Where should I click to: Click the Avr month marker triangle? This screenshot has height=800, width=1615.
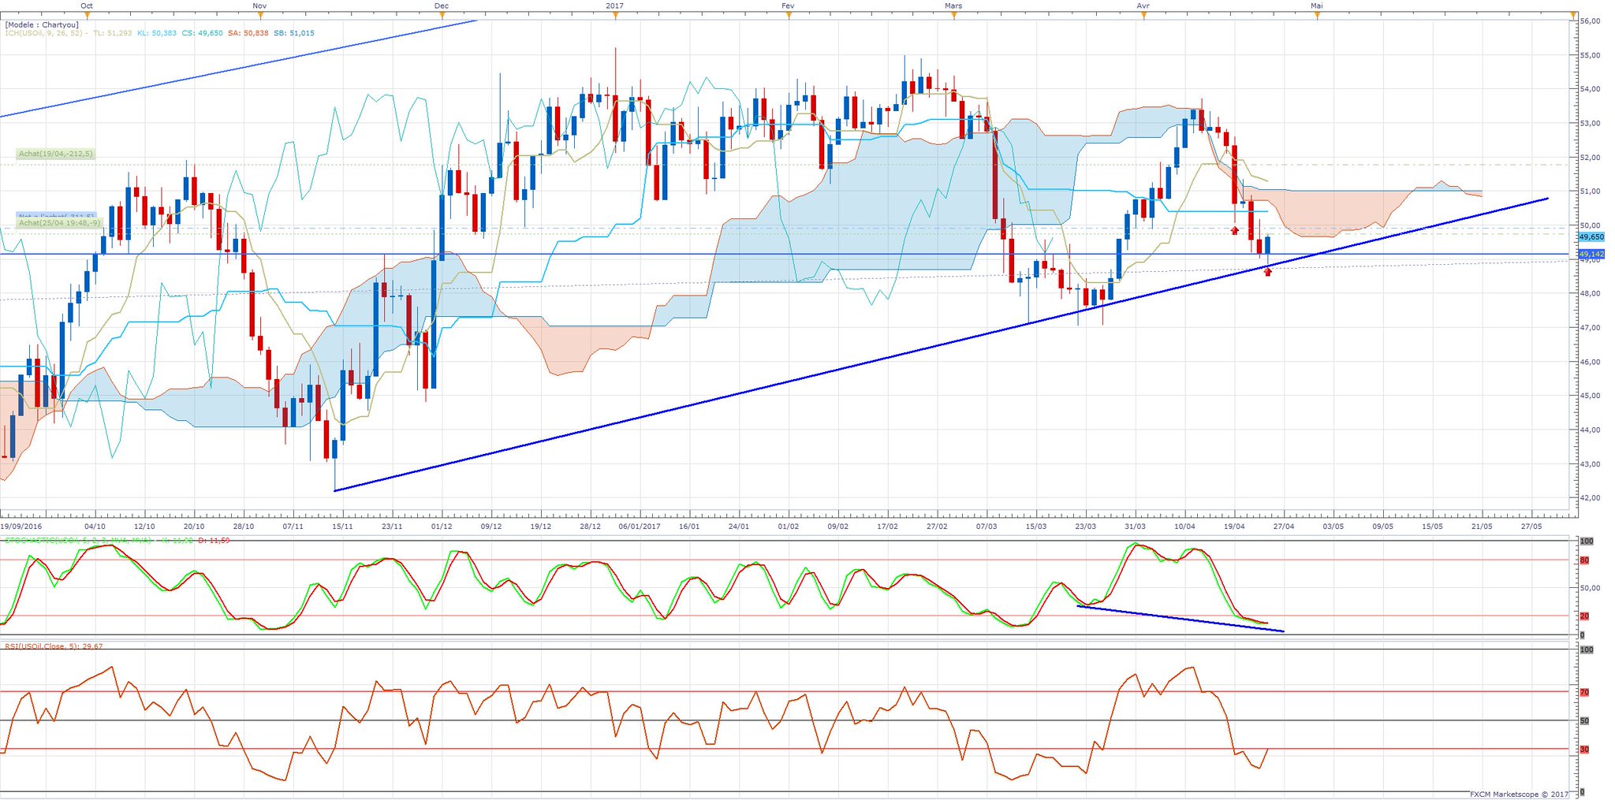click(1143, 15)
